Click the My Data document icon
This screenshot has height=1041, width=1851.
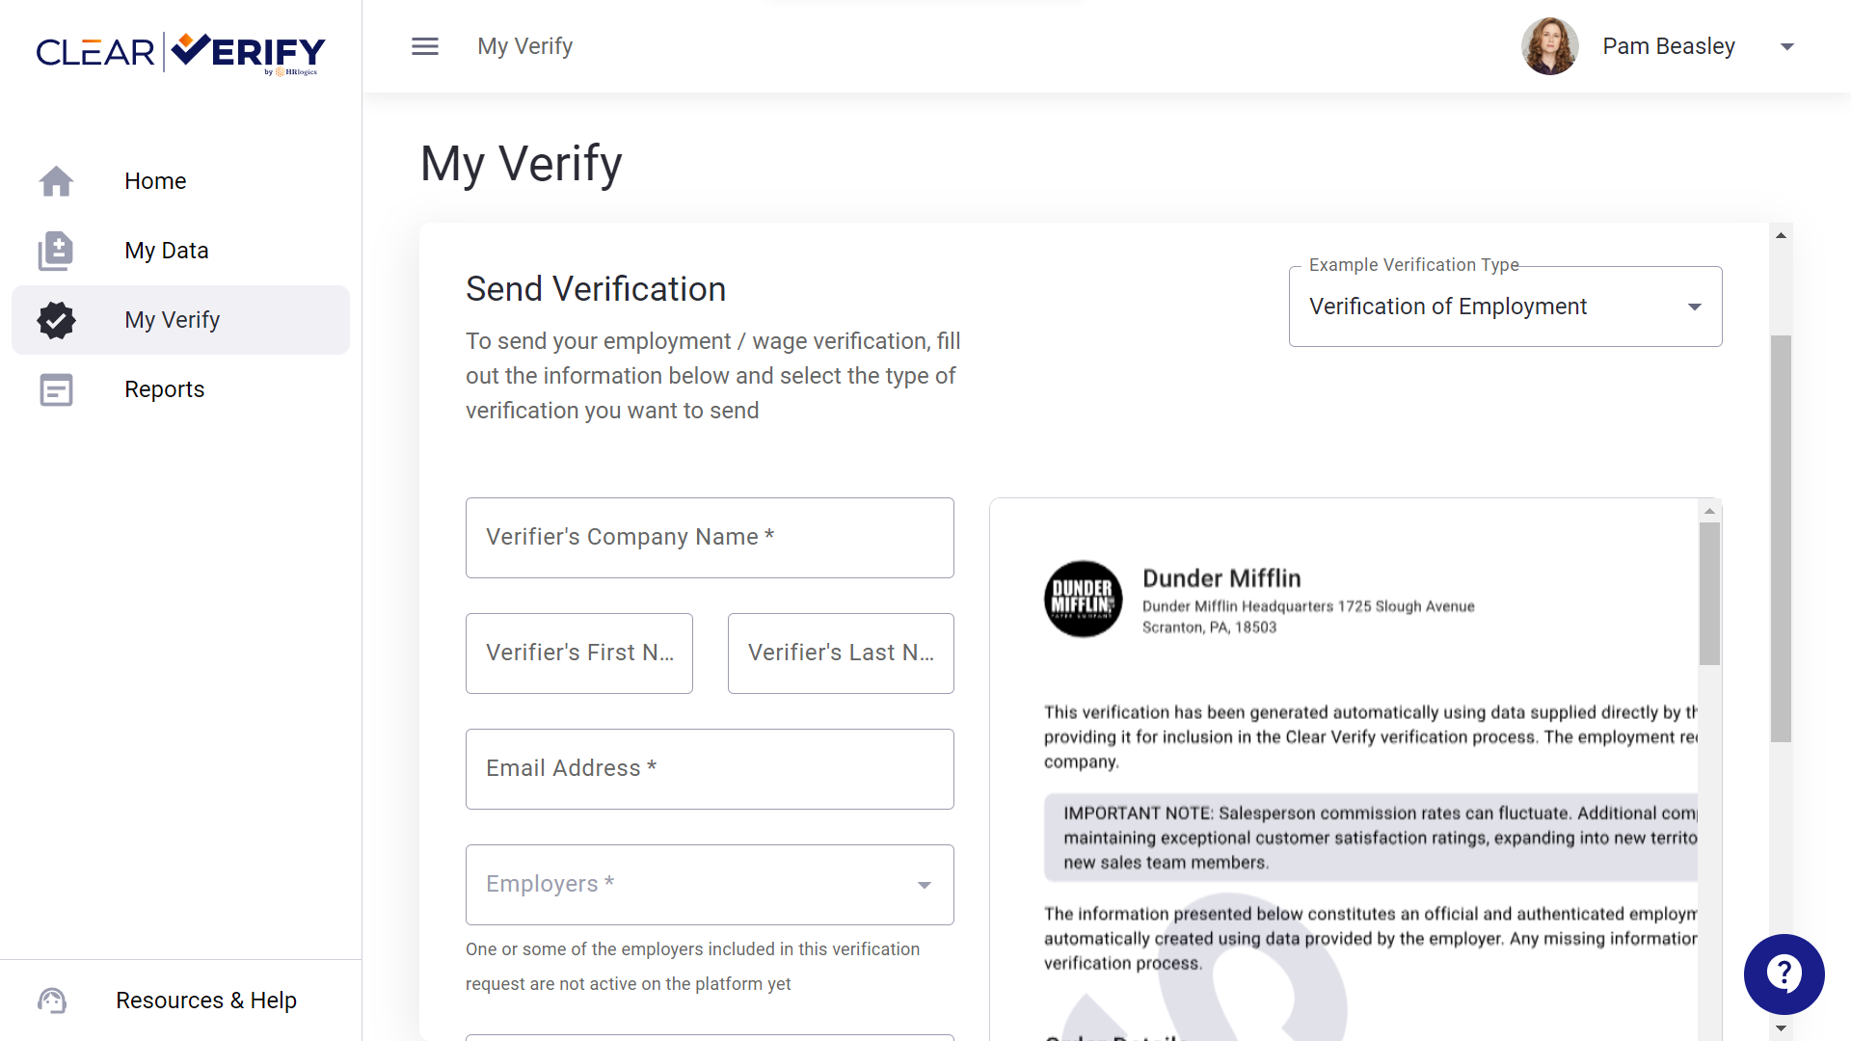tap(56, 251)
